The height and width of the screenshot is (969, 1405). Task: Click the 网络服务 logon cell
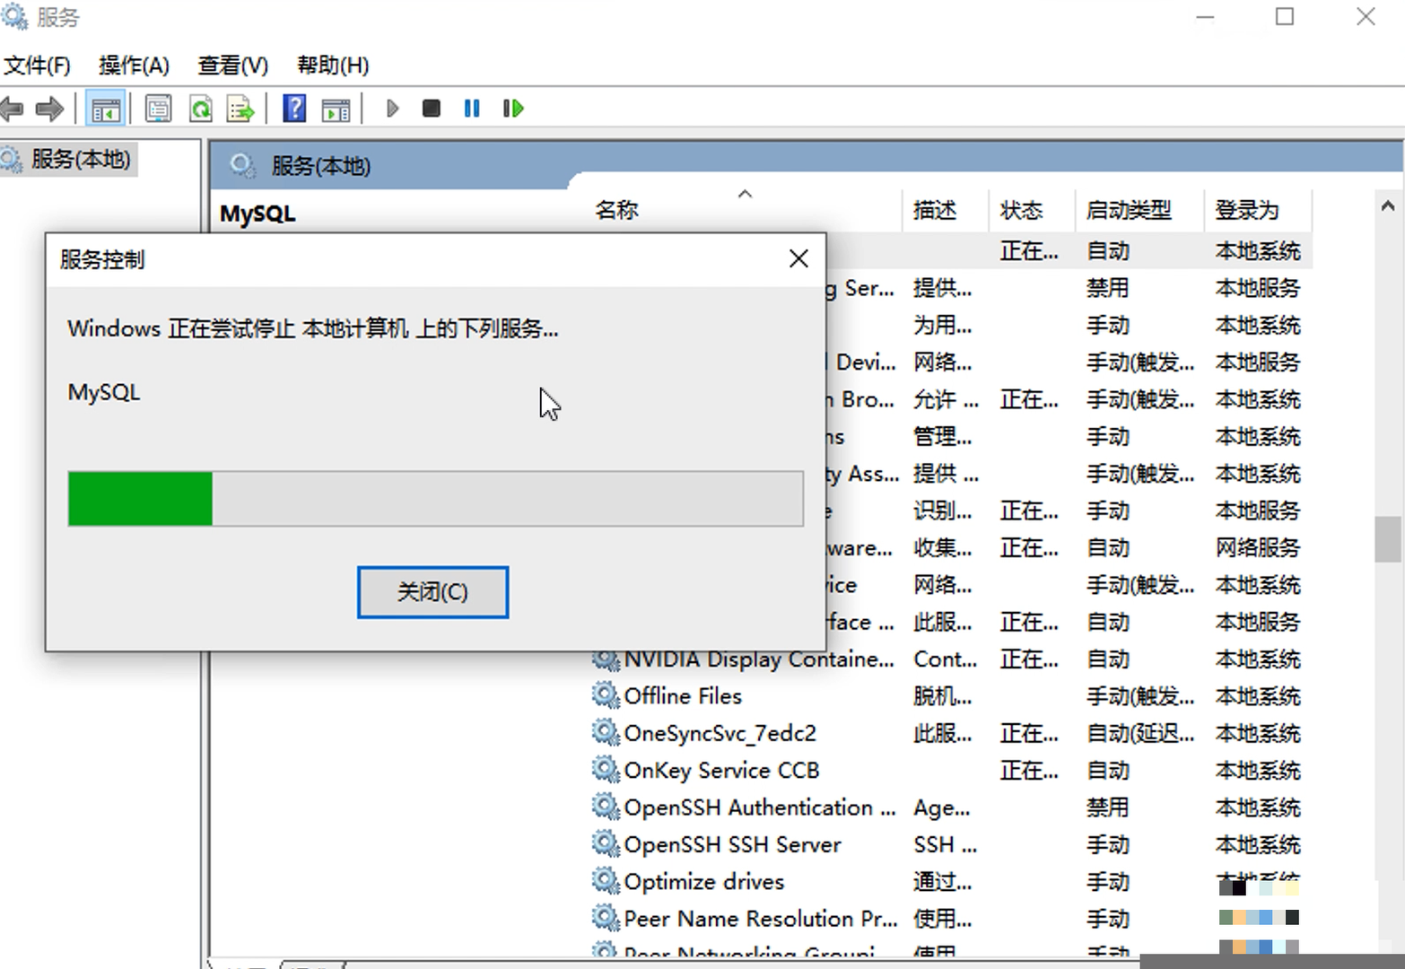pyautogui.click(x=1258, y=547)
